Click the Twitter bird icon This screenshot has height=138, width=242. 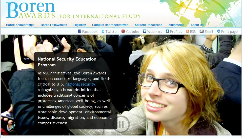coord(103,31)
